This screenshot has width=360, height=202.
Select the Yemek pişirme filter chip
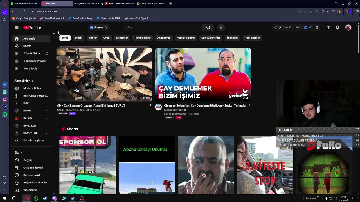(x=186, y=38)
